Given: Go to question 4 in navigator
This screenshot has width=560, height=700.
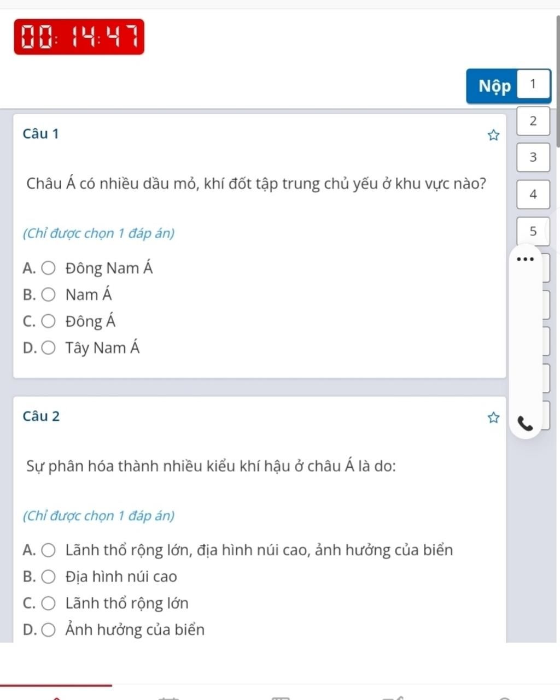Looking at the screenshot, I should coord(533,194).
